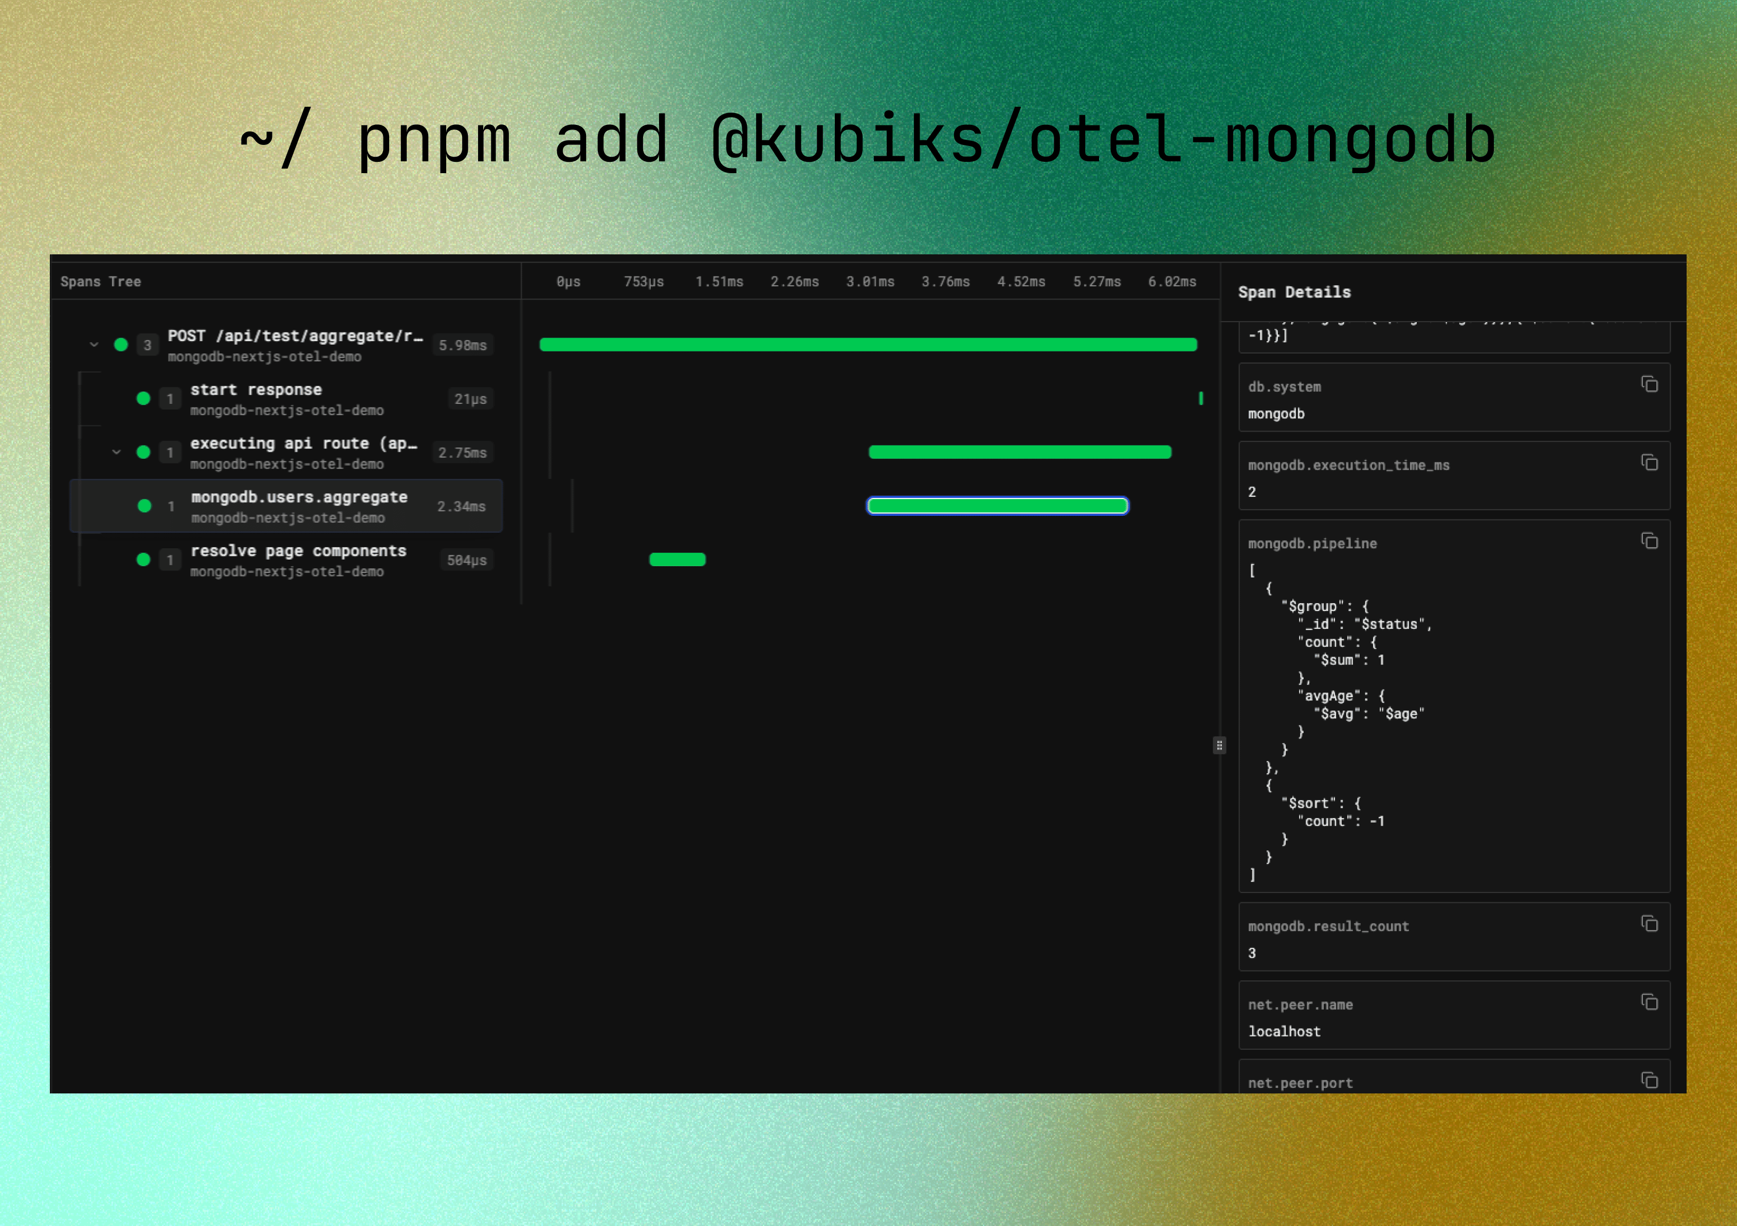Screen dimensions: 1737x1226
Task: Click the 3.76ms timeline axis label
Action: pos(946,282)
